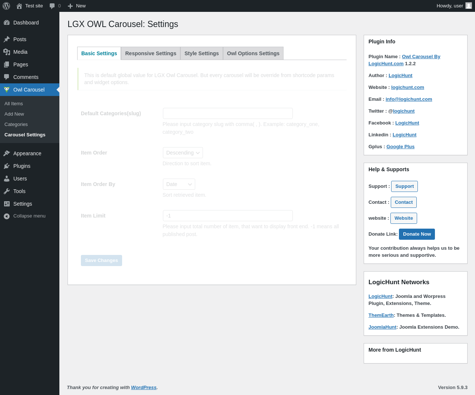Open Add New submenu entry
This screenshot has width=475, height=395.
coord(14,114)
